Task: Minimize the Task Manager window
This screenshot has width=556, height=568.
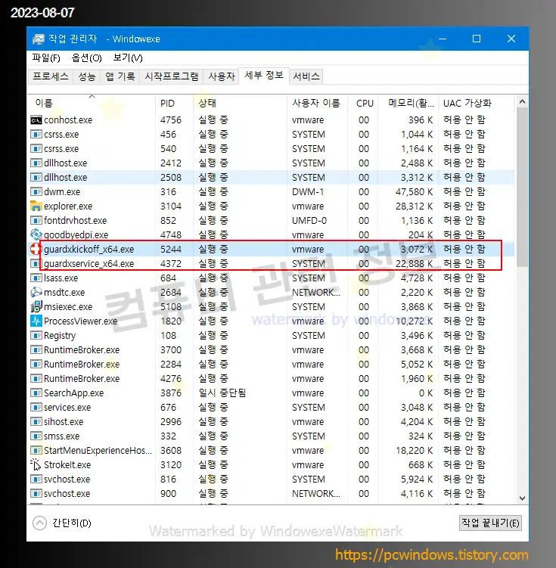Action: (x=443, y=39)
